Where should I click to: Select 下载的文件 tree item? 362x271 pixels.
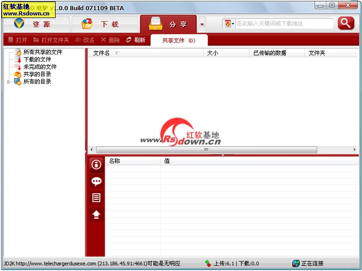[x=37, y=59]
